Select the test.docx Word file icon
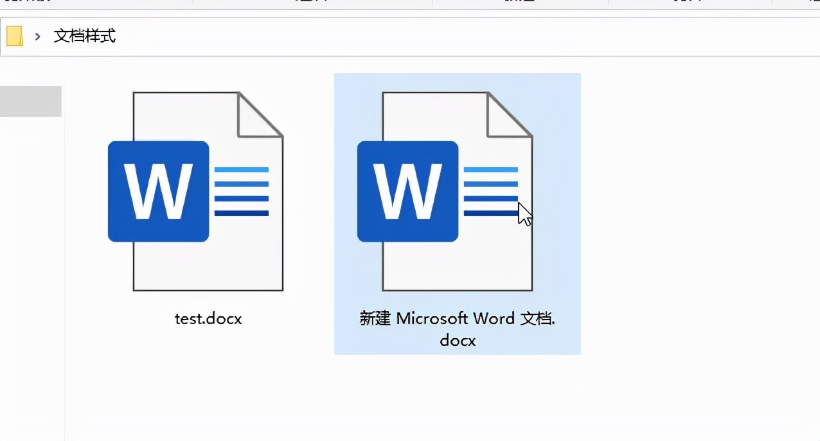Viewport: 820px width, 441px height. (x=195, y=192)
